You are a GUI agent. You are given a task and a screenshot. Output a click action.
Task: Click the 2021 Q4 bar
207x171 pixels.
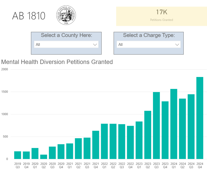pyautogui.click(x=96, y=145)
